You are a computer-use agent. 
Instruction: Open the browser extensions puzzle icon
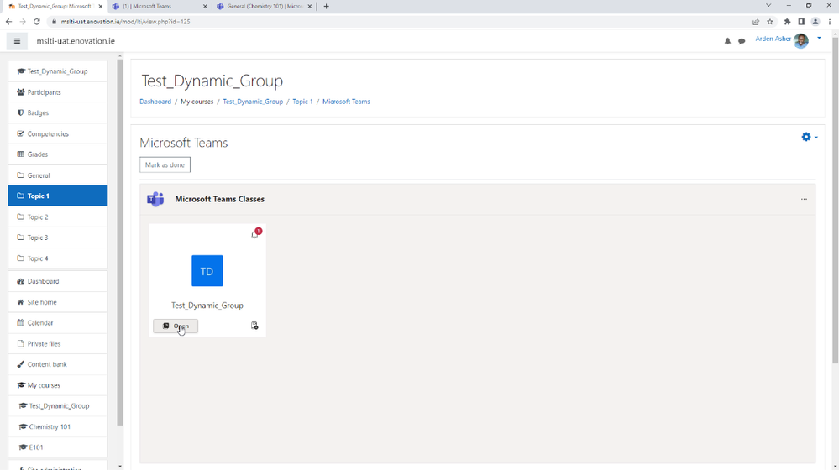point(787,22)
